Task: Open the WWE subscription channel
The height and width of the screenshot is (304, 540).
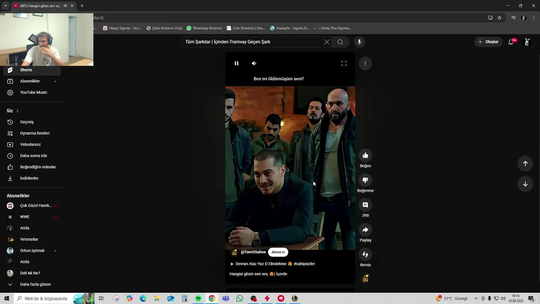Action: pyautogui.click(x=32, y=217)
